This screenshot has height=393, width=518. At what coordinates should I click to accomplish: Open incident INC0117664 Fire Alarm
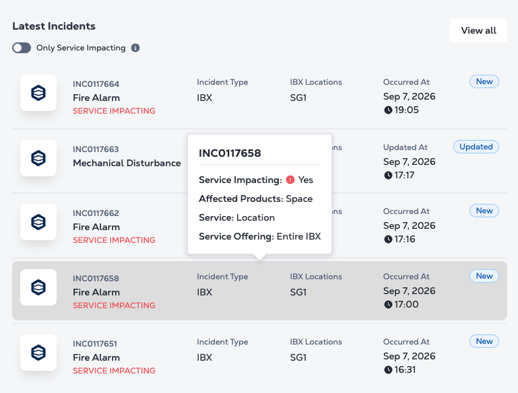(x=259, y=96)
